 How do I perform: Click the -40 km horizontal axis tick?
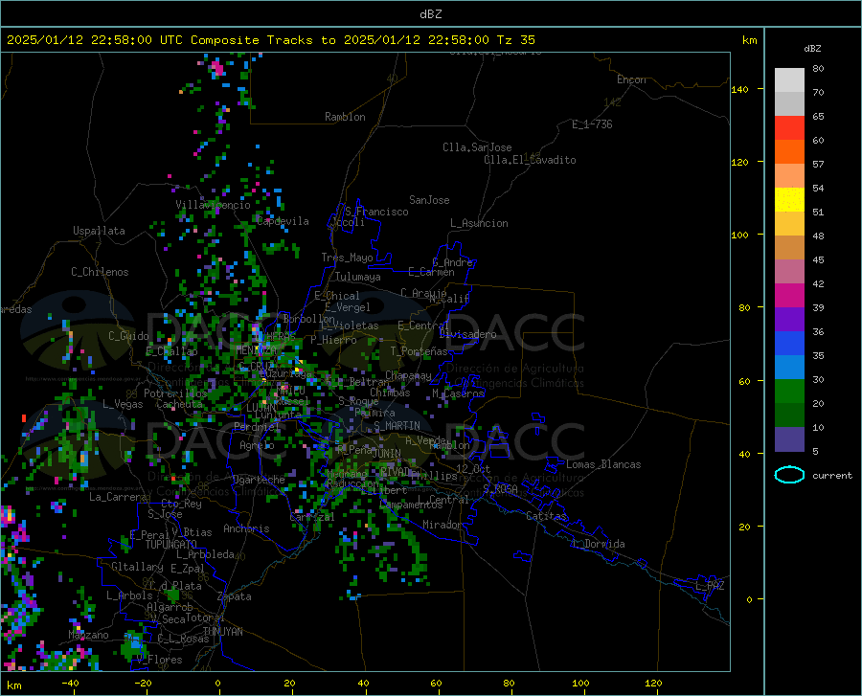pyautogui.click(x=70, y=684)
